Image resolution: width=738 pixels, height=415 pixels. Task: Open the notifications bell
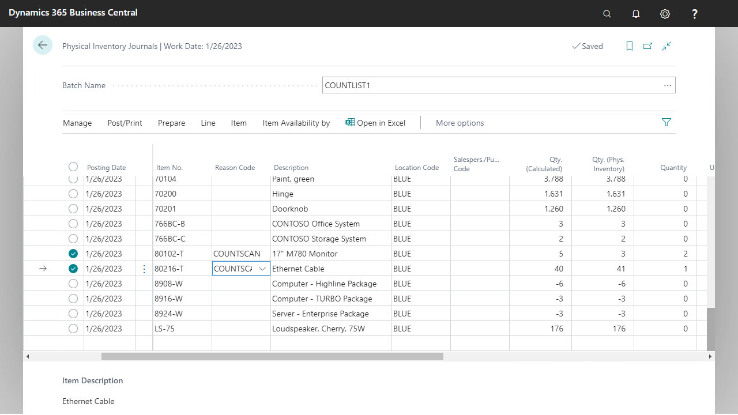(x=636, y=14)
